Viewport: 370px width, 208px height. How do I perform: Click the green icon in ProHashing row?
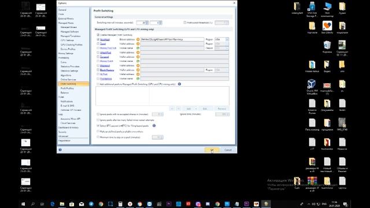[138, 79]
